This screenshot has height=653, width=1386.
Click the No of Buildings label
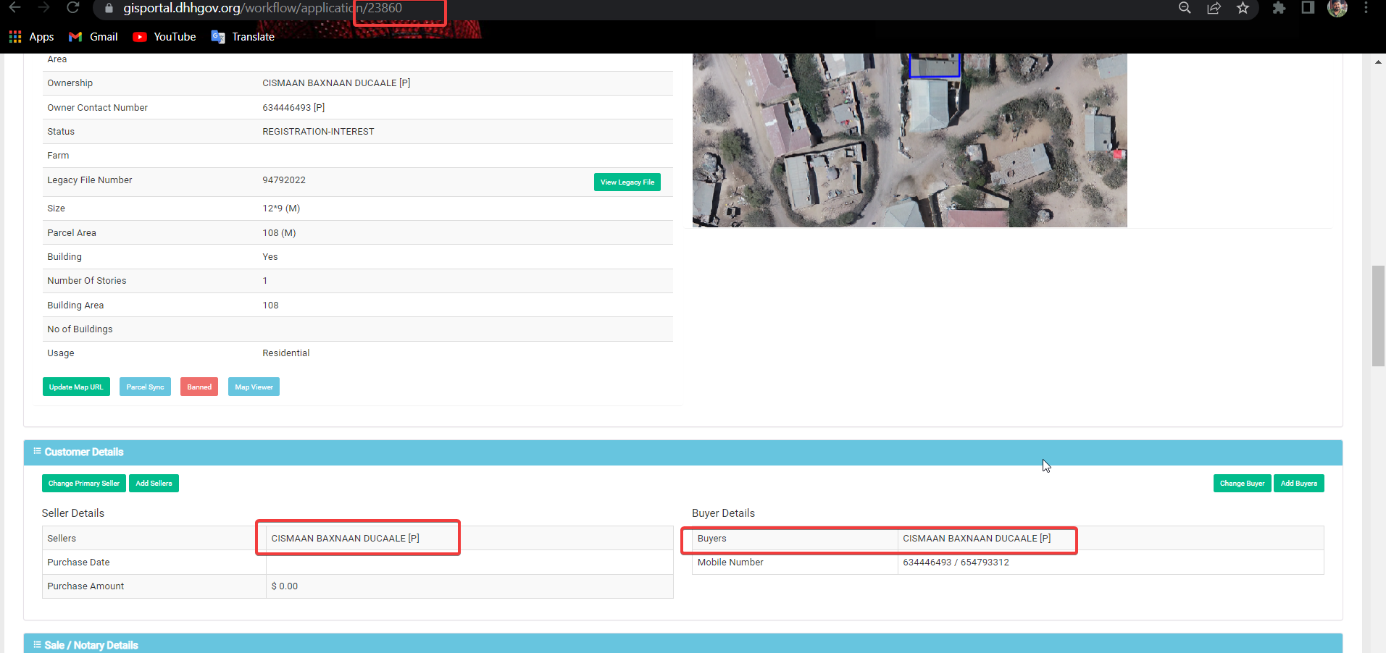point(80,329)
